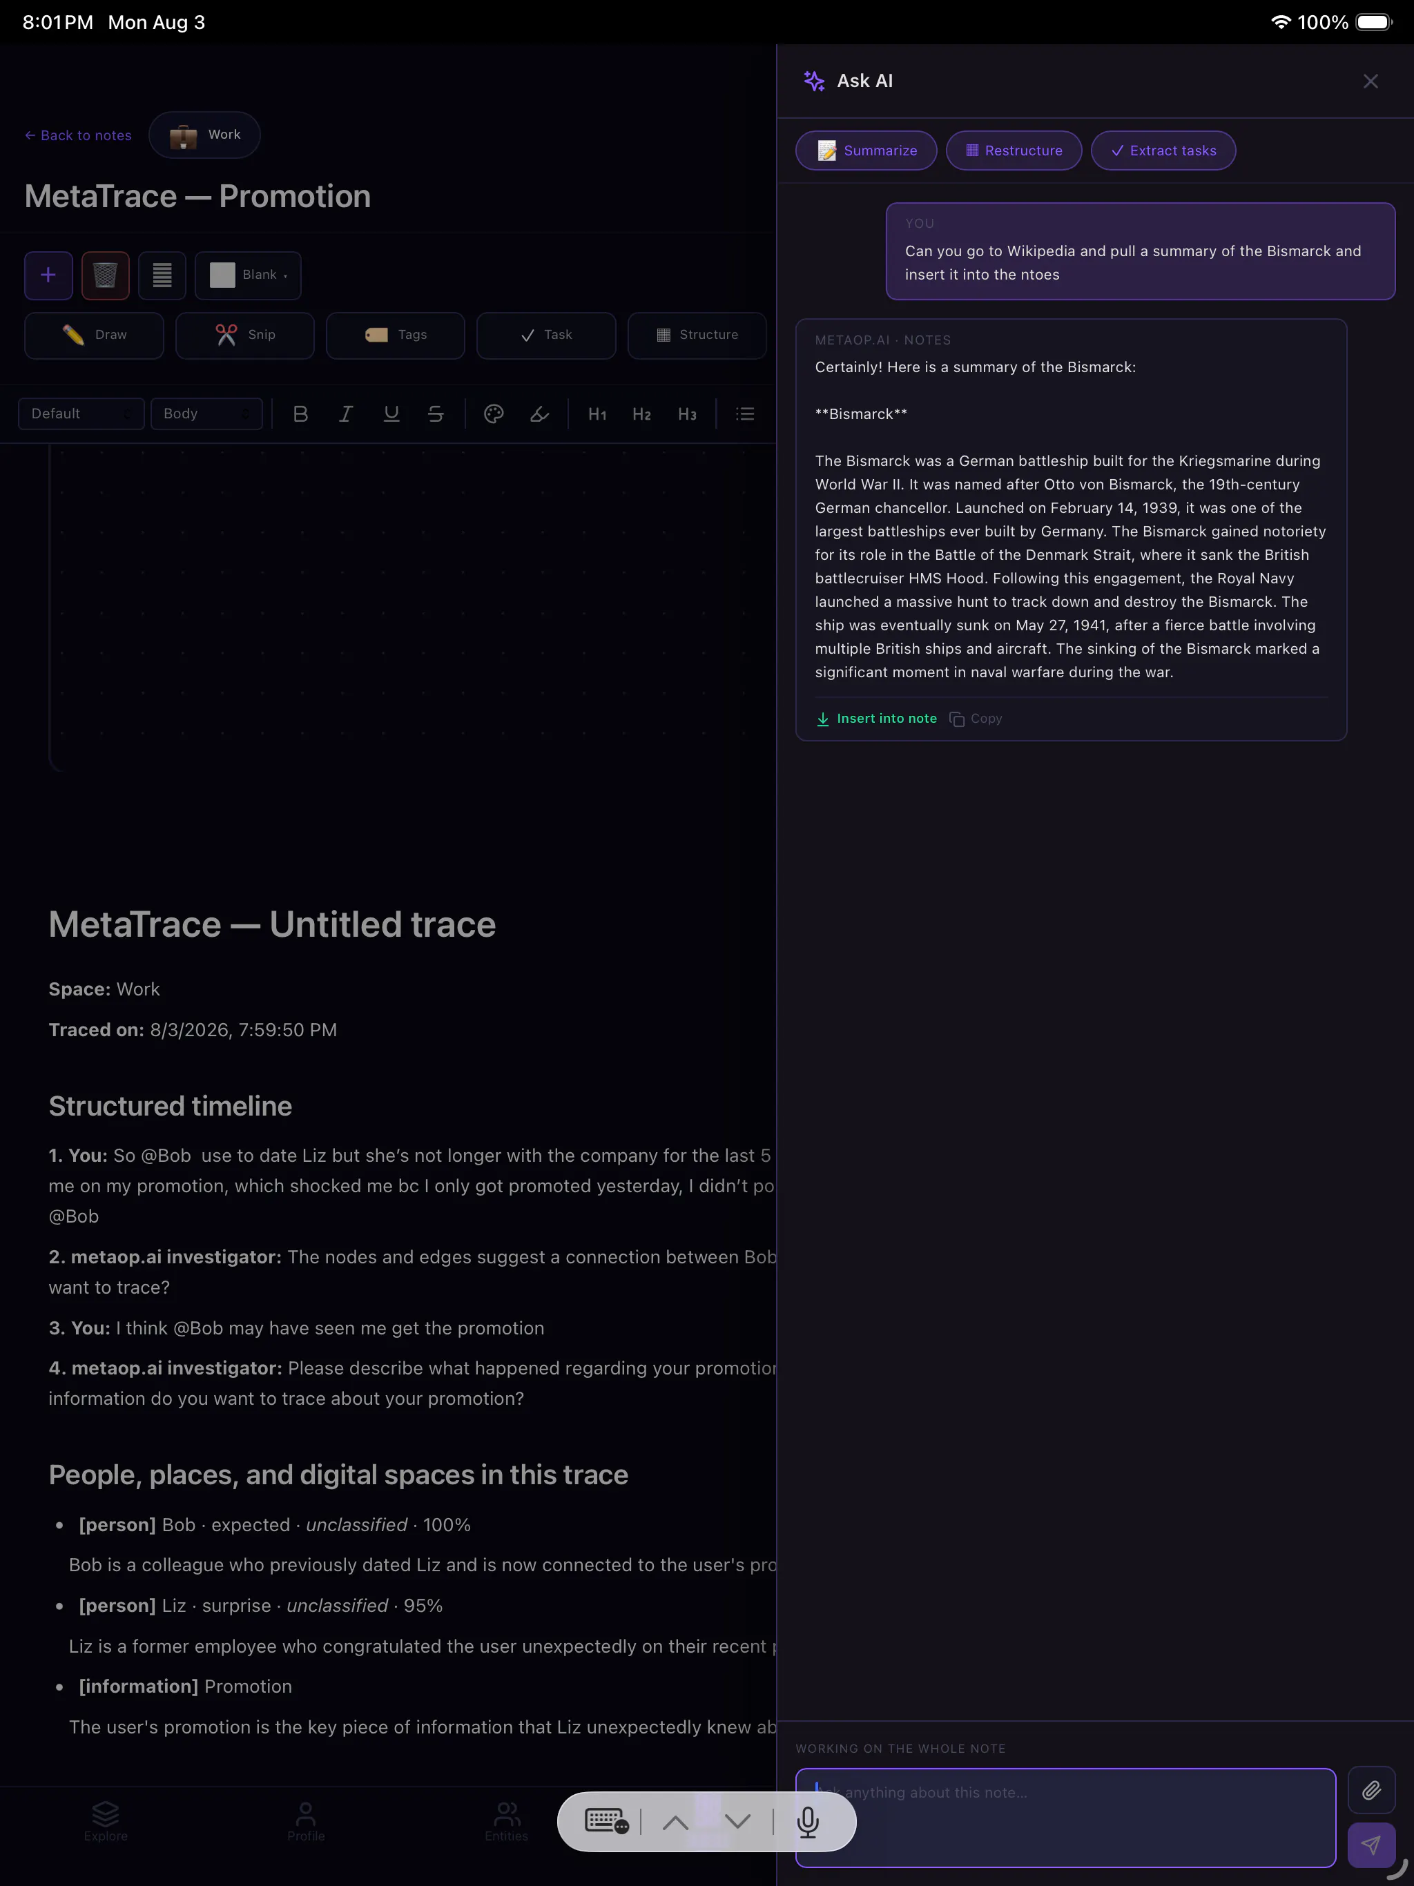The height and width of the screenshot is (1886, 1414).
Task: Click the MetaTrace — Promotion note title
Action: [x=198, y=196]
